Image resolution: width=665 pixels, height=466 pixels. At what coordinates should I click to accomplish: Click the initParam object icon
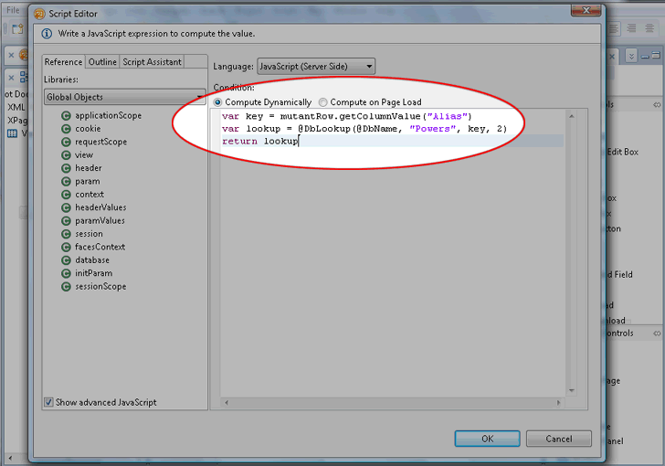coord(66,273)
